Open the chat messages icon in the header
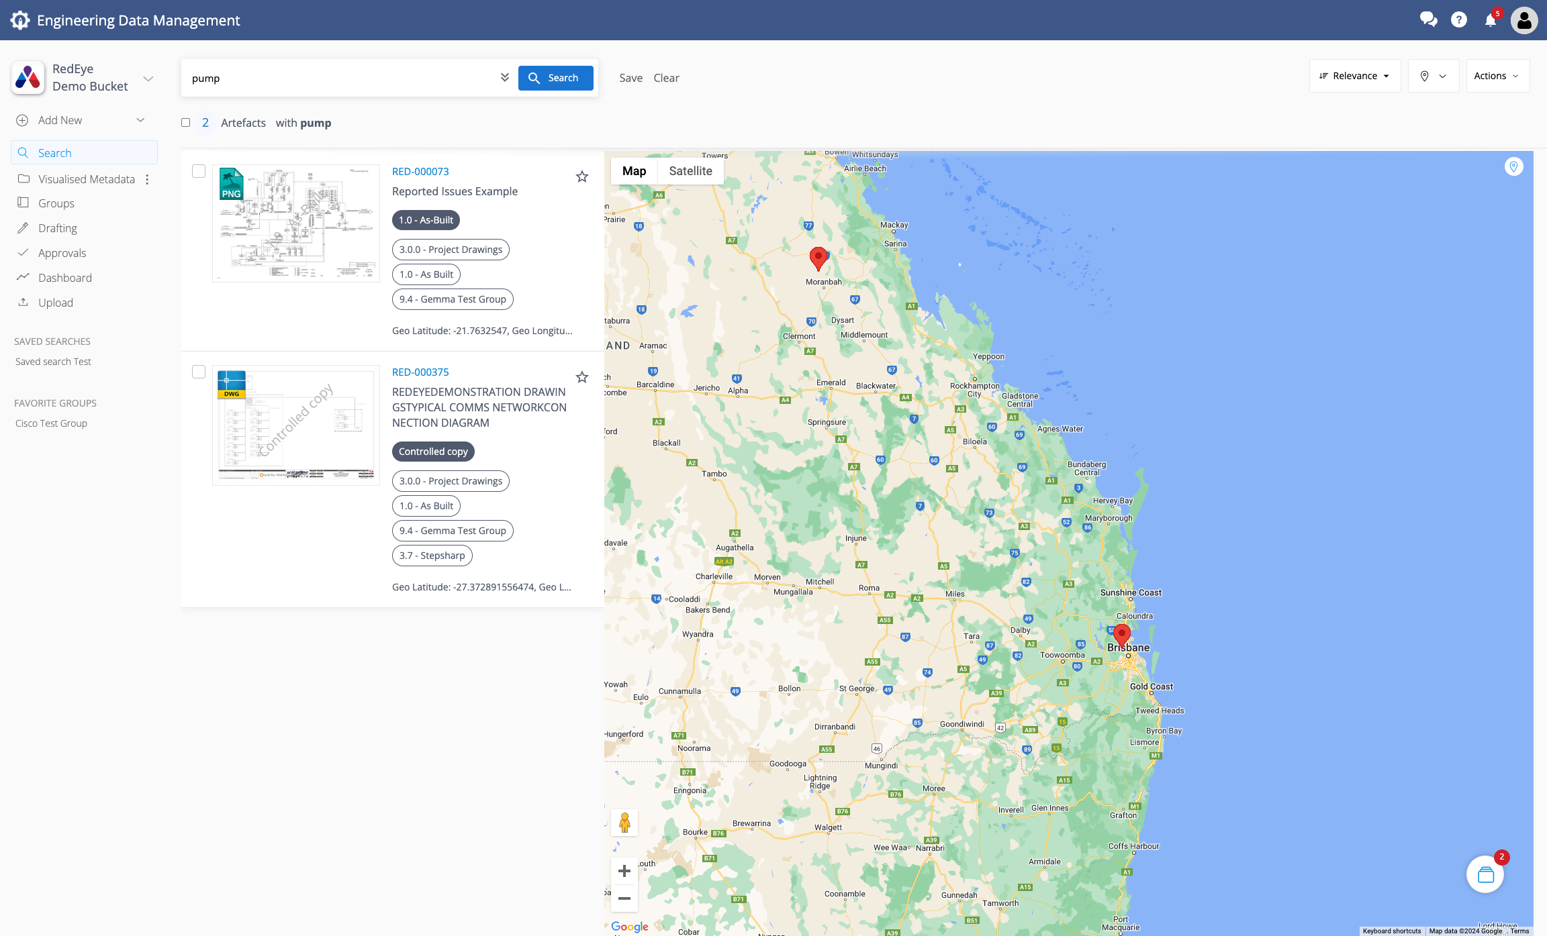1547x936 pixels. 1428,20
